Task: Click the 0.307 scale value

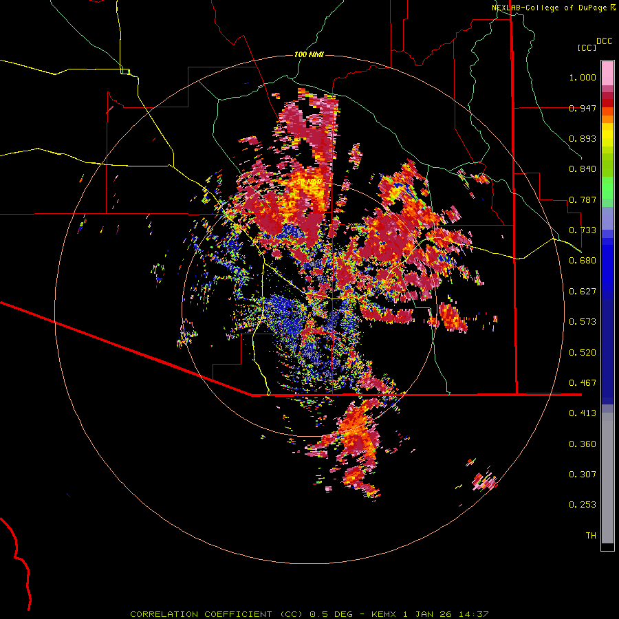Action: [583, 475]
